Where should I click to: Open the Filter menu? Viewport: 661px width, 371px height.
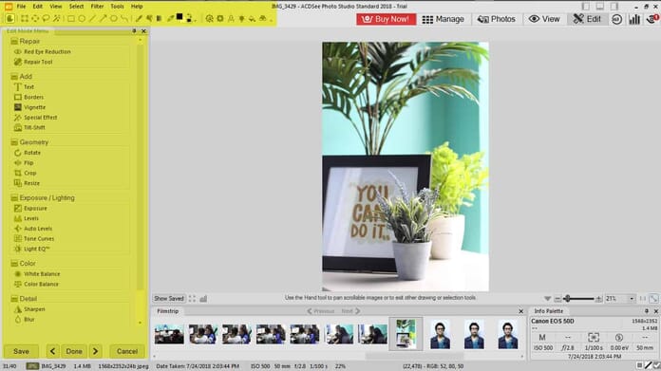click(97, 7)
